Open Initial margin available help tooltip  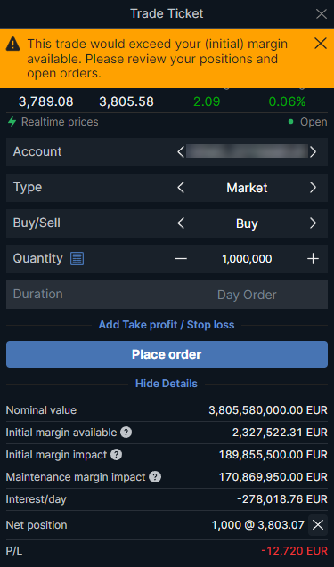pyautogui.click(x=126, y=432)
